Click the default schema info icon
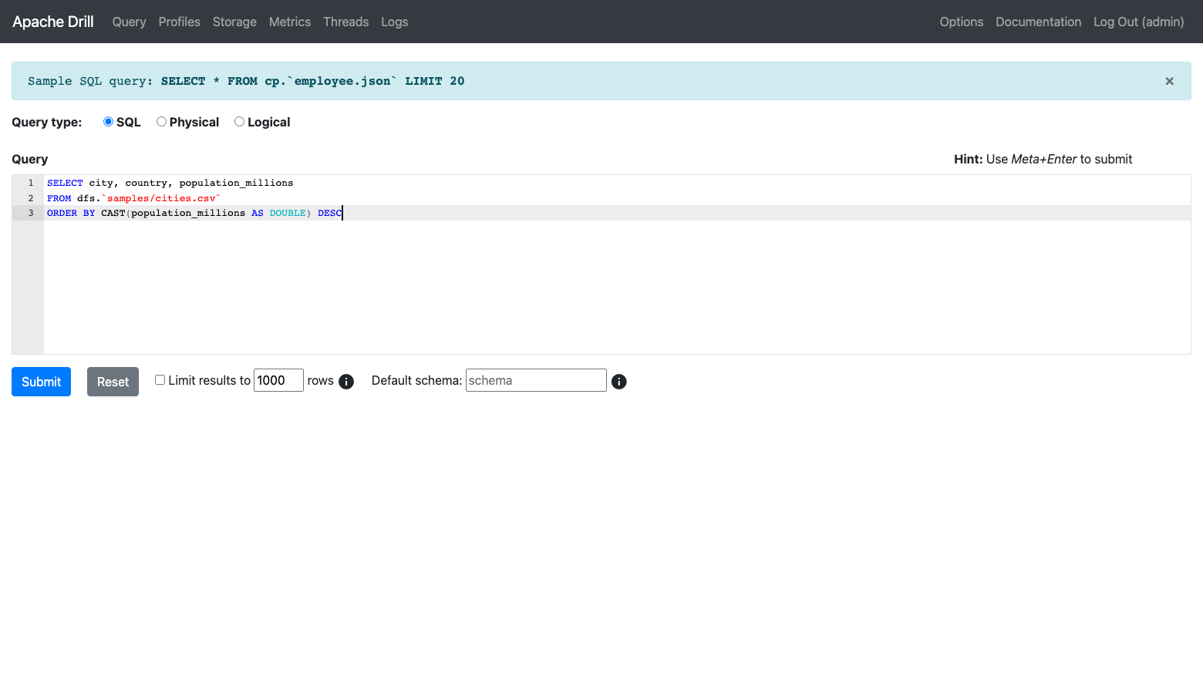The image size is (1203, 677). pyautogui.click(x=619, y=382)
